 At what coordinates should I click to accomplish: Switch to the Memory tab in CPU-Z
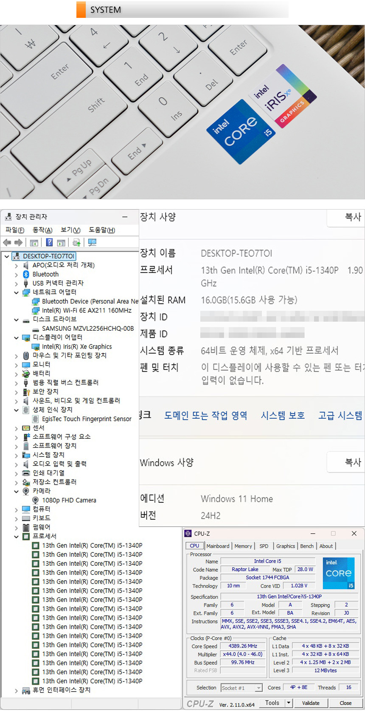[243, 546]
